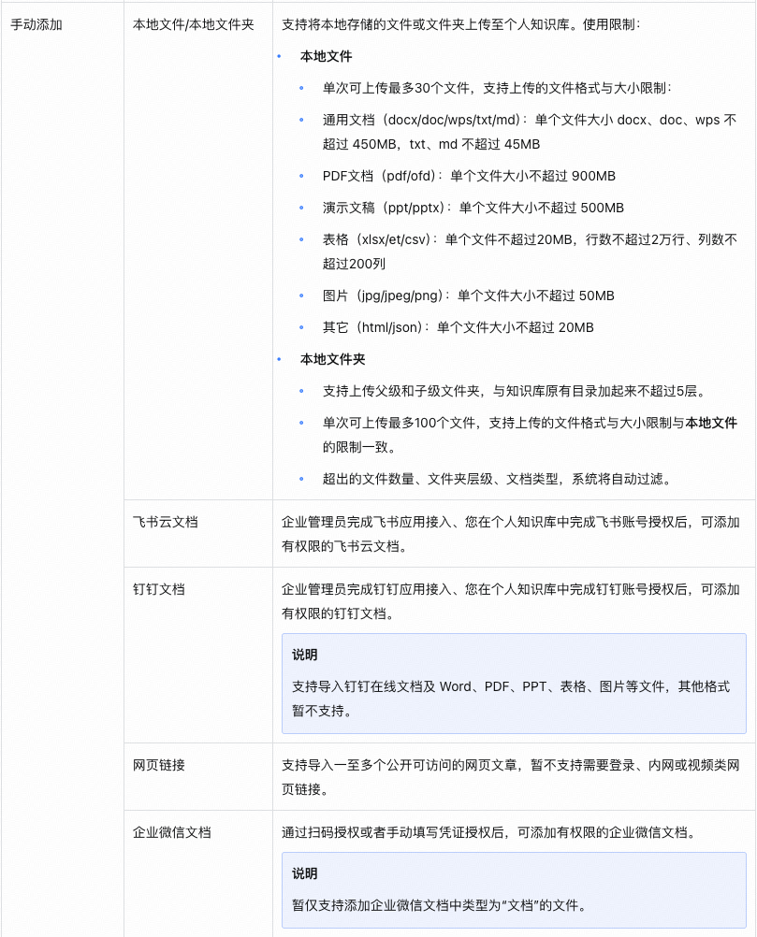The height and width of the screenshot is (937, 757).
Task: Click the 钉钉文档 description about 钉钉账号授权
Action: [511, 602]
